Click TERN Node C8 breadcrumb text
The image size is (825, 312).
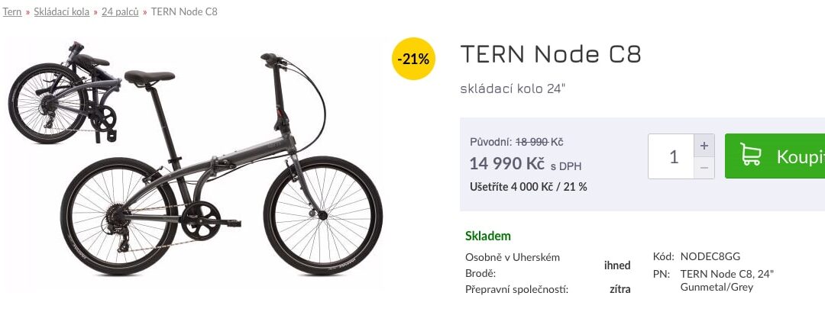[184, 12]
